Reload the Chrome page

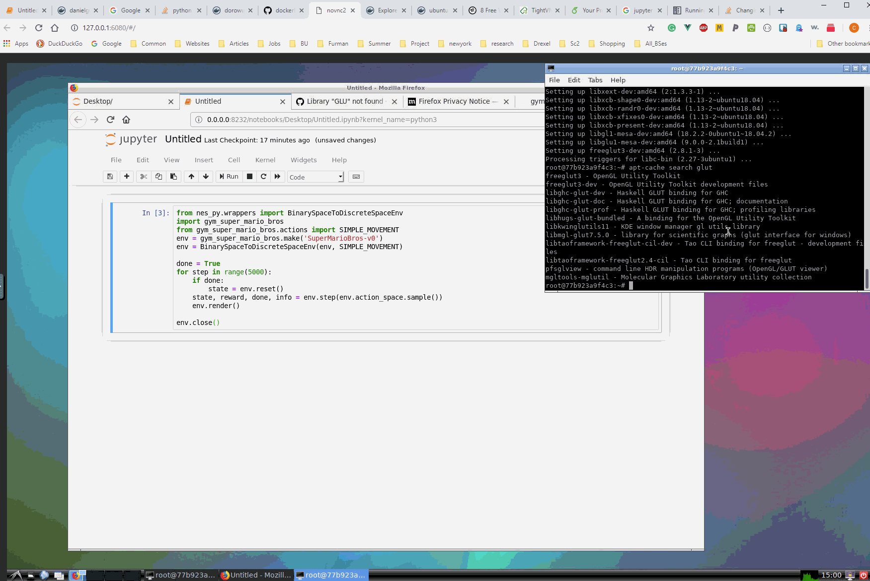click(x=39, y=28)
